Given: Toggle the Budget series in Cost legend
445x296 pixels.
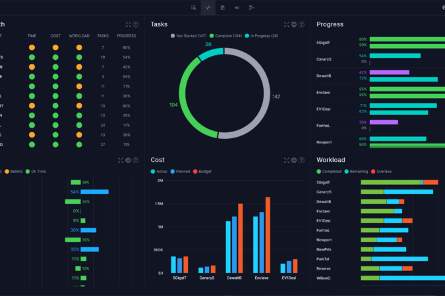Looking at the screenshot, I should point(202,172).
